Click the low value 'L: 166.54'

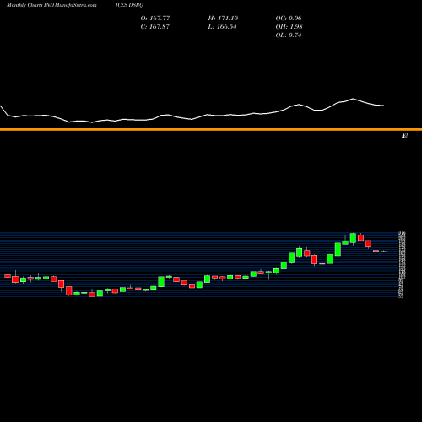pos(222,26)
